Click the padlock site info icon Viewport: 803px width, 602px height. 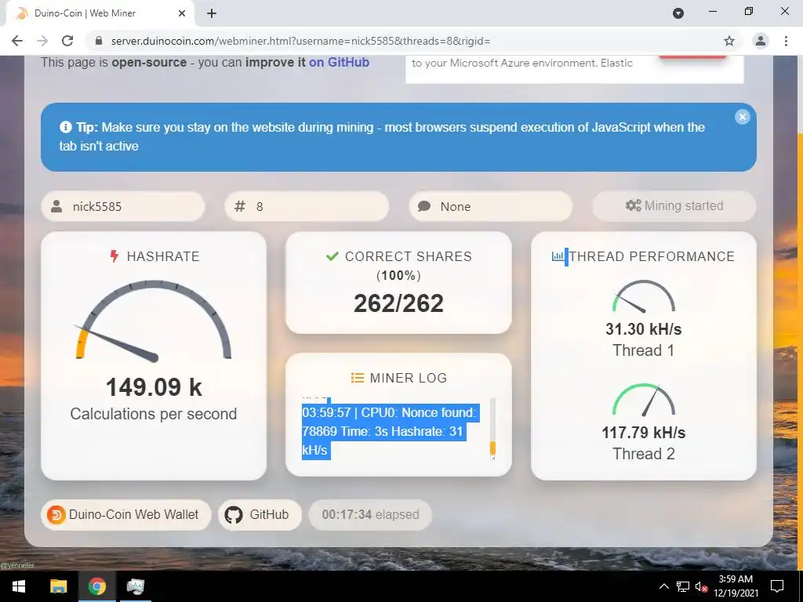click(99, 41)
